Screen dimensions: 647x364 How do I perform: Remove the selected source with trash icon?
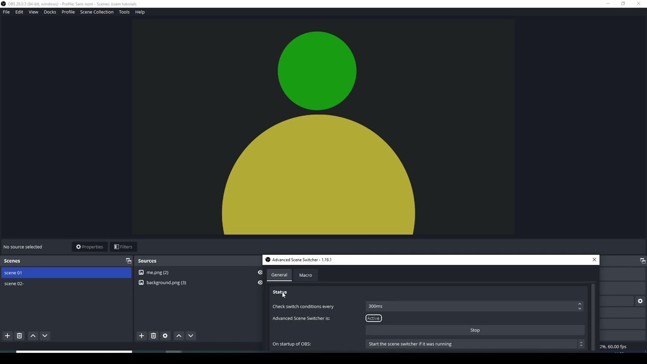[x=154, y=336]
